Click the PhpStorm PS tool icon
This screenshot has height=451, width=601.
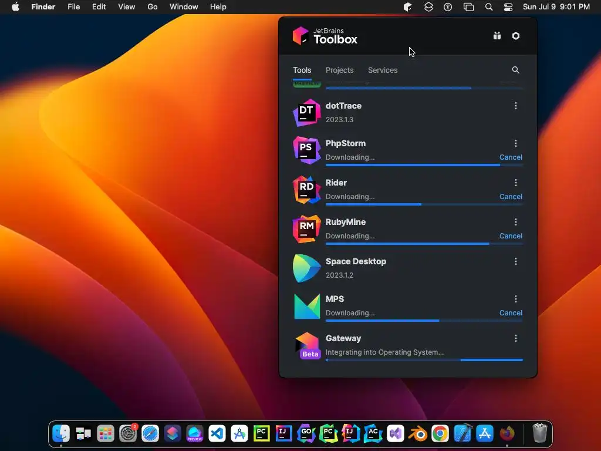click(306, 150)
